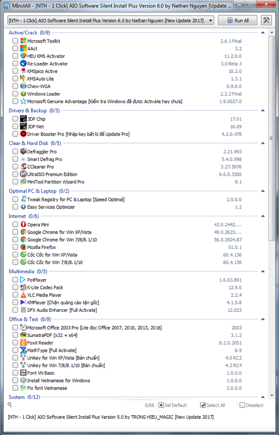Screen dimensions: 279x435
Task: Collapse the Multimedia group
Action: tap(263, 271)
